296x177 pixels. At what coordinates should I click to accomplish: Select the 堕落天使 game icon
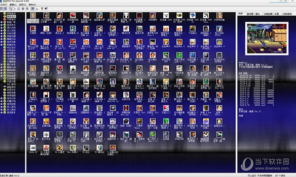click(x=139, y=29)
